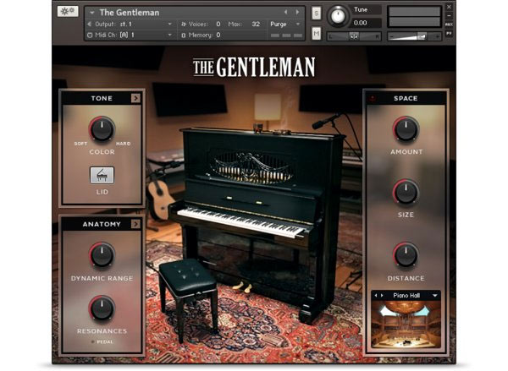Image resolution: width=508 pixels, height=371 pixels.
Task: Click the Voices icon
Action: (184, 25)
